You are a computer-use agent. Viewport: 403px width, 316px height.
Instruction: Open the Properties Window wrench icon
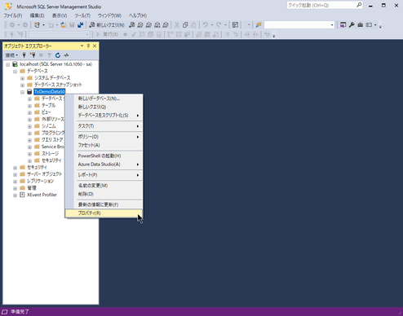click(x=352, y=25)
